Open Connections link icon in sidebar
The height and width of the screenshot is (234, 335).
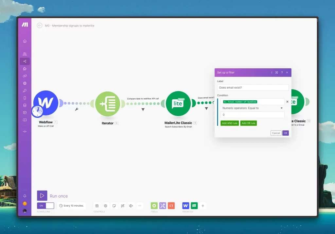click(x=25, y=76)
